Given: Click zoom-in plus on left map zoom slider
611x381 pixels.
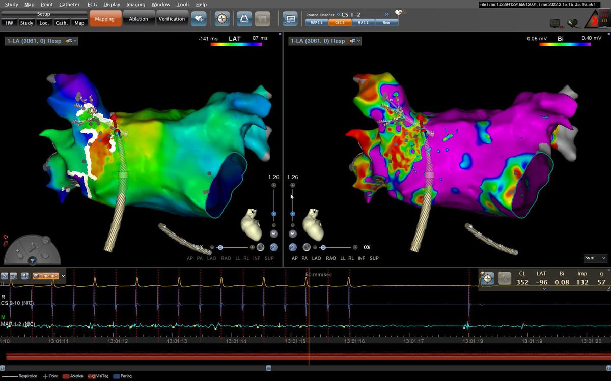Looking at the screenshot, I should (x=274, y=185).
